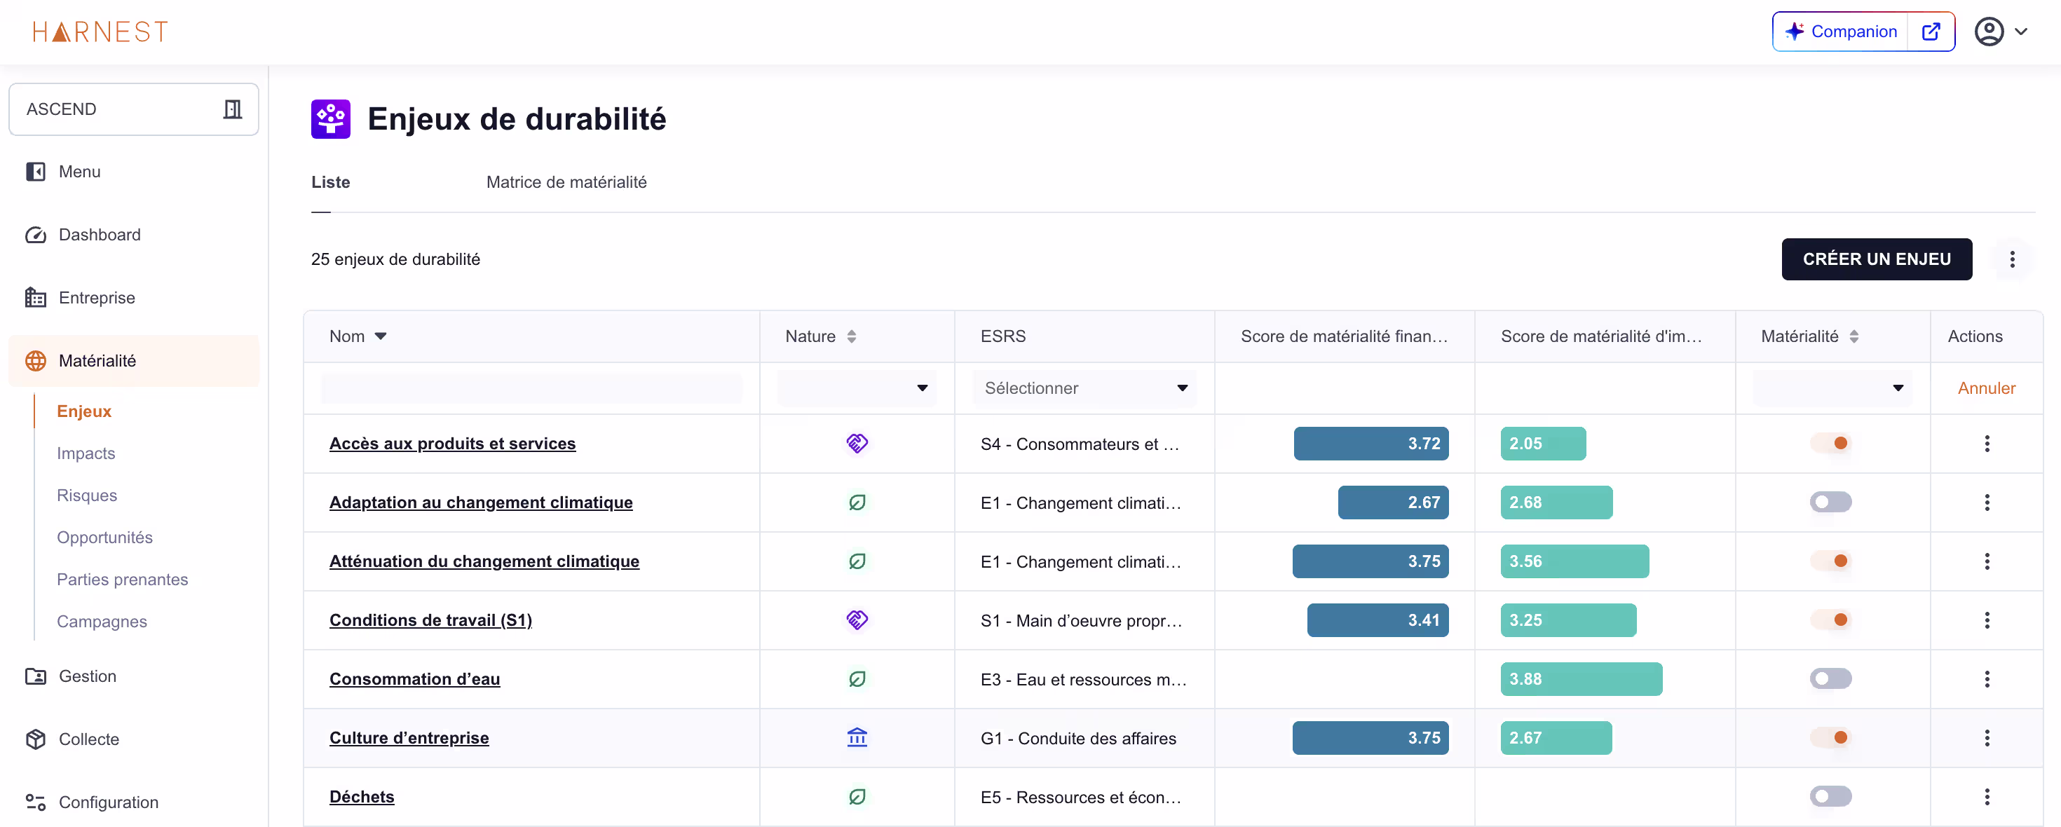Image resolution: width=2061 pixels, height=827 pixels.
Task: Click the user account avatar icon
Action: tap(1988, 32)
